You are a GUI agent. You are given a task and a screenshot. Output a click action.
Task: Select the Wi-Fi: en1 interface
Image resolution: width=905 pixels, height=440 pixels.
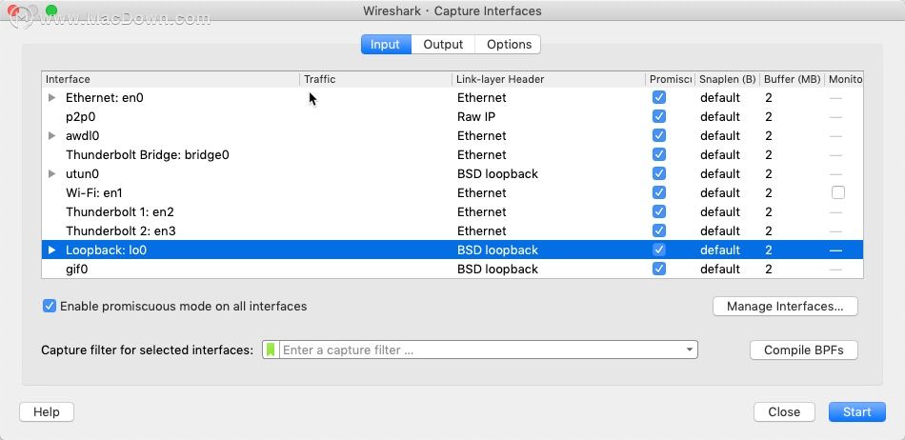pos(452,192)
